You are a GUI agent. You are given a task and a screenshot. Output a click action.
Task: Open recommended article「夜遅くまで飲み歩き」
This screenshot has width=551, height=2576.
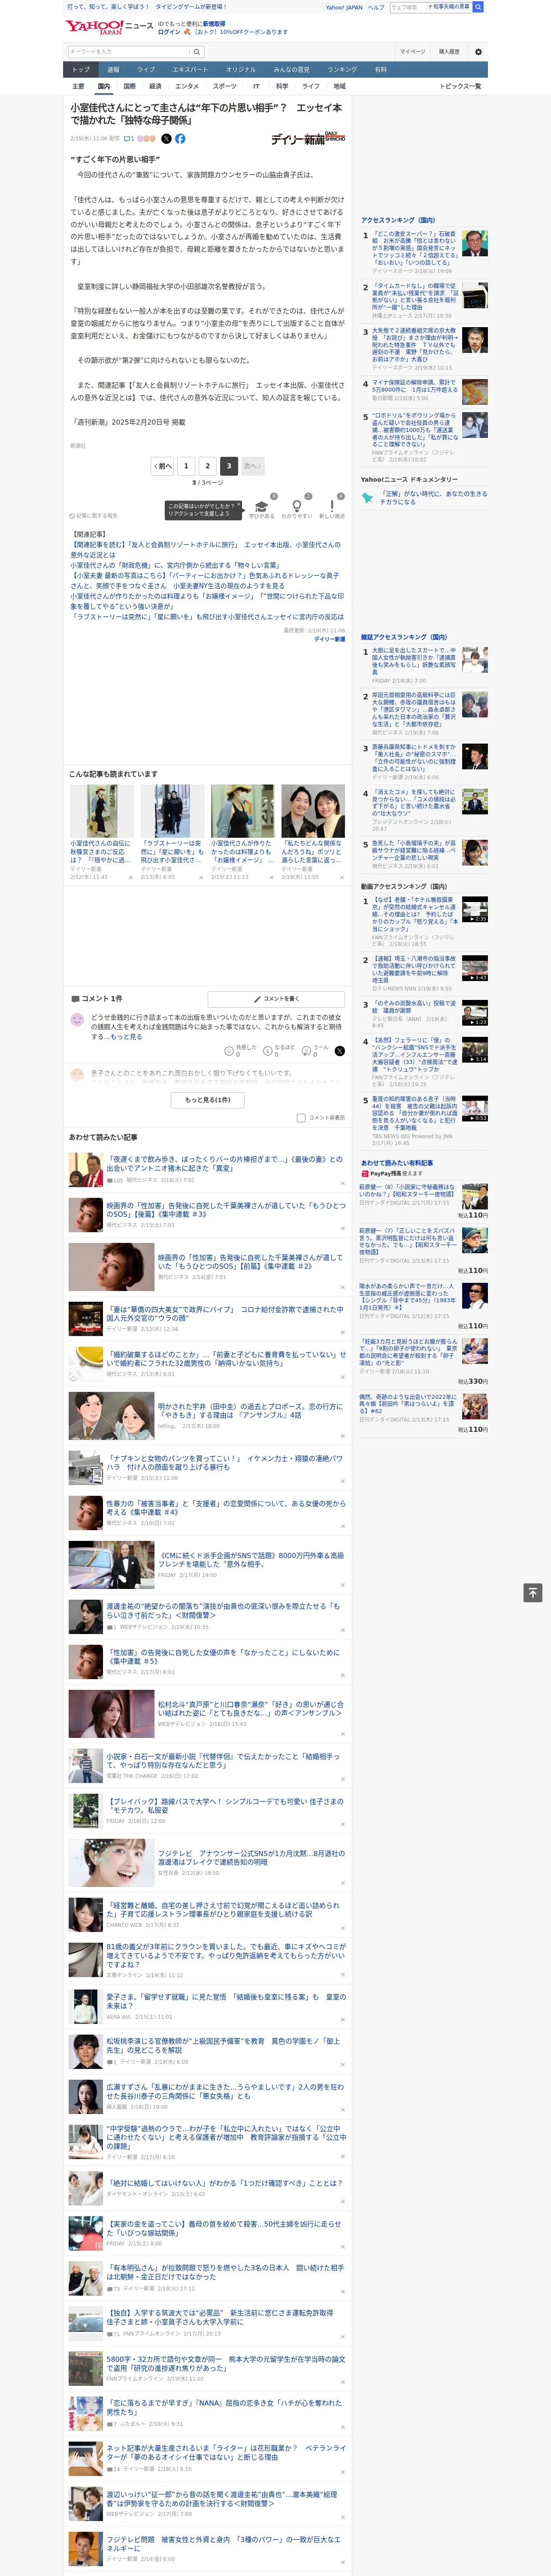[x=224, y=1164]
